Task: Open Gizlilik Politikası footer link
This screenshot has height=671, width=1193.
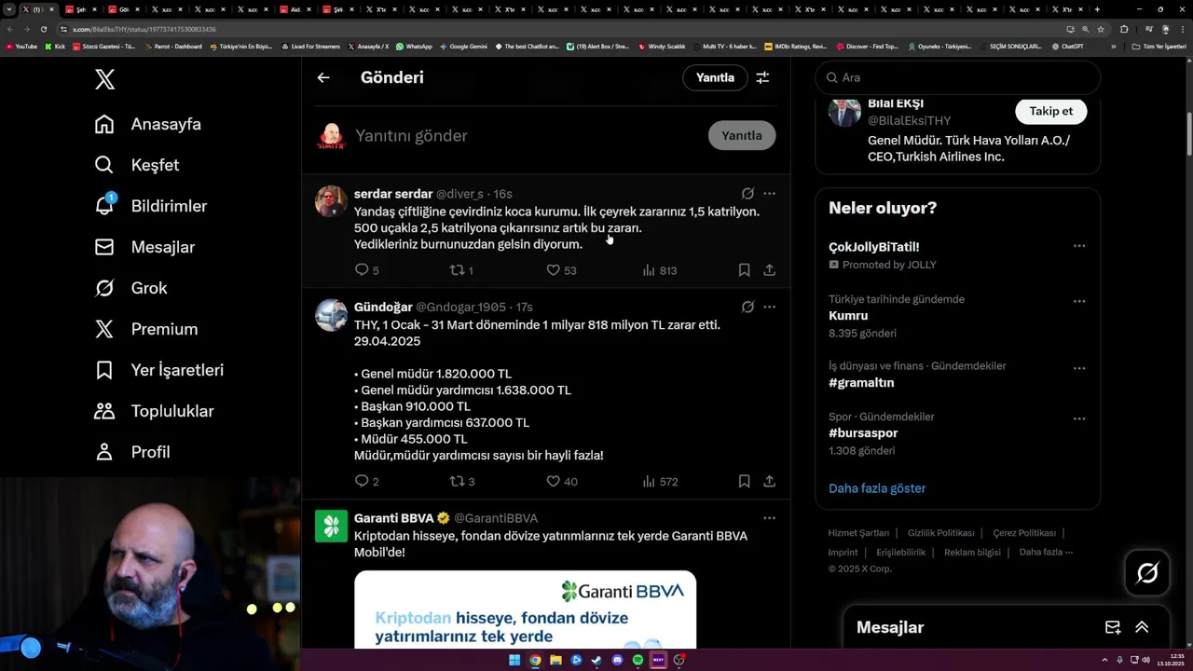Action: pyautogui.click(x=940, y=533)
